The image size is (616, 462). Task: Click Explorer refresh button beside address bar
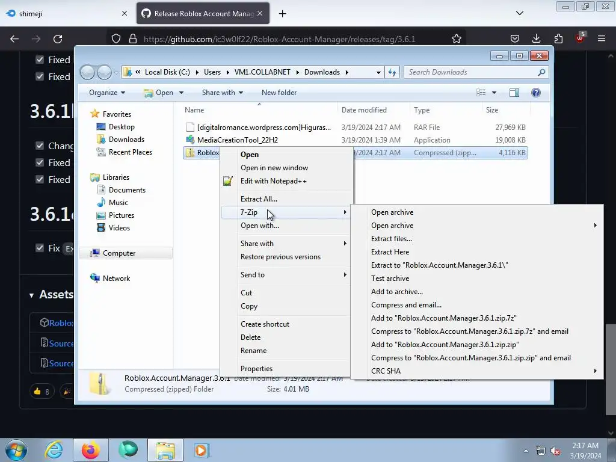(x=392, y=72)
